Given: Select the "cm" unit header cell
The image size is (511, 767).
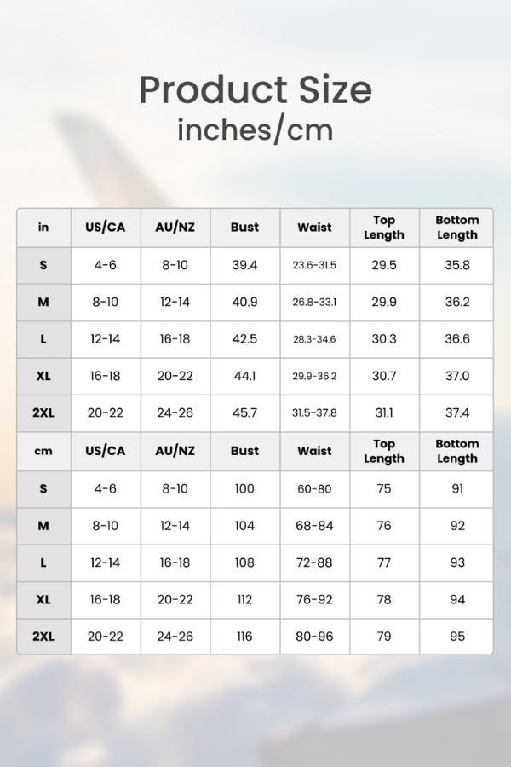Looking at the screenshot, I should [43, 451].
